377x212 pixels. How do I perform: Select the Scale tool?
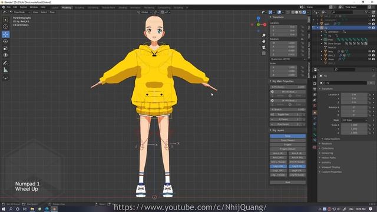tap(5, 48)
